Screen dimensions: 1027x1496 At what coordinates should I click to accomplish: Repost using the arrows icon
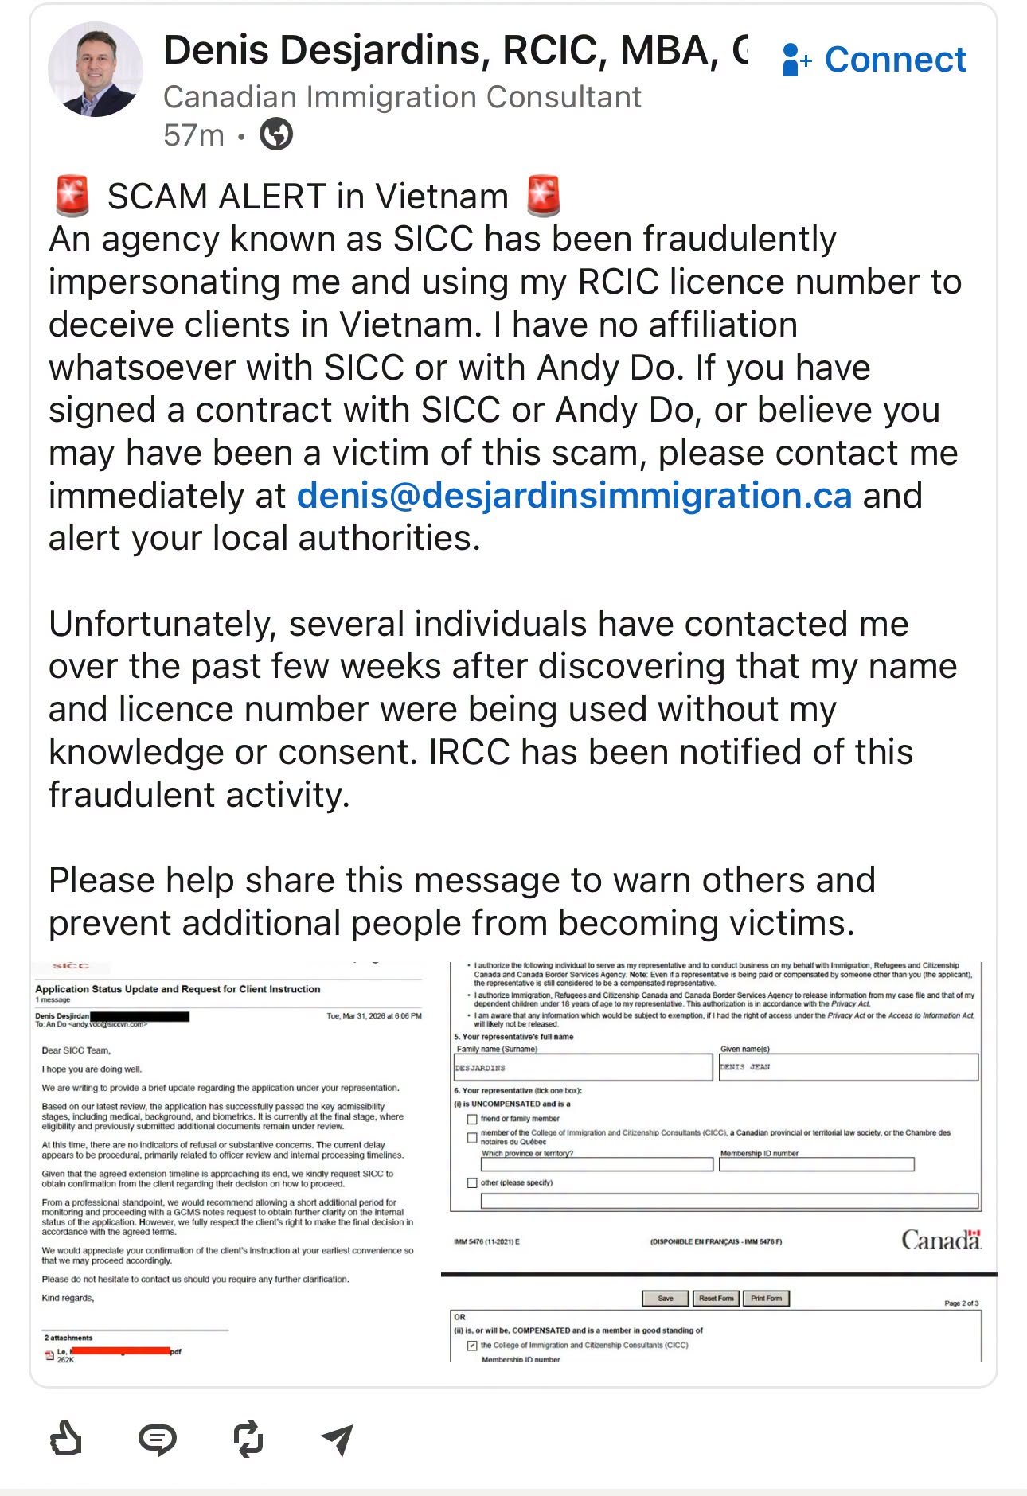[248, 1439]
